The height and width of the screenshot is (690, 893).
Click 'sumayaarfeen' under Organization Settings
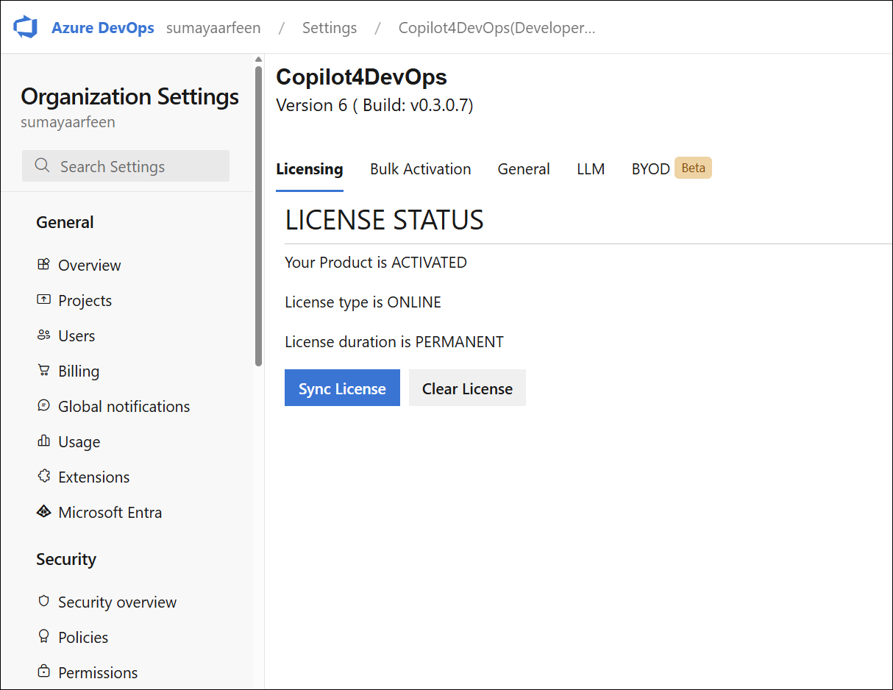[x=68, y=122]
